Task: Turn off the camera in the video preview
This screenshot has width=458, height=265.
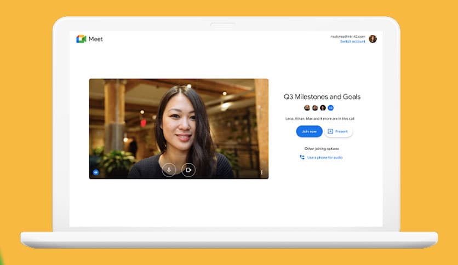Action: (x=188, y=170)
